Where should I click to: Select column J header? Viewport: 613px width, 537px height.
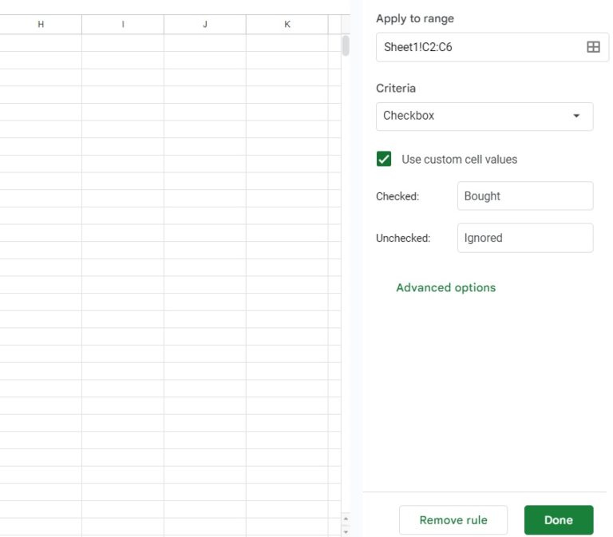coord(205,24)
